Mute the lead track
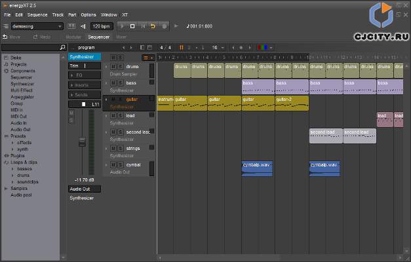Screen dimensions: 411x262 tap(113, 115)
